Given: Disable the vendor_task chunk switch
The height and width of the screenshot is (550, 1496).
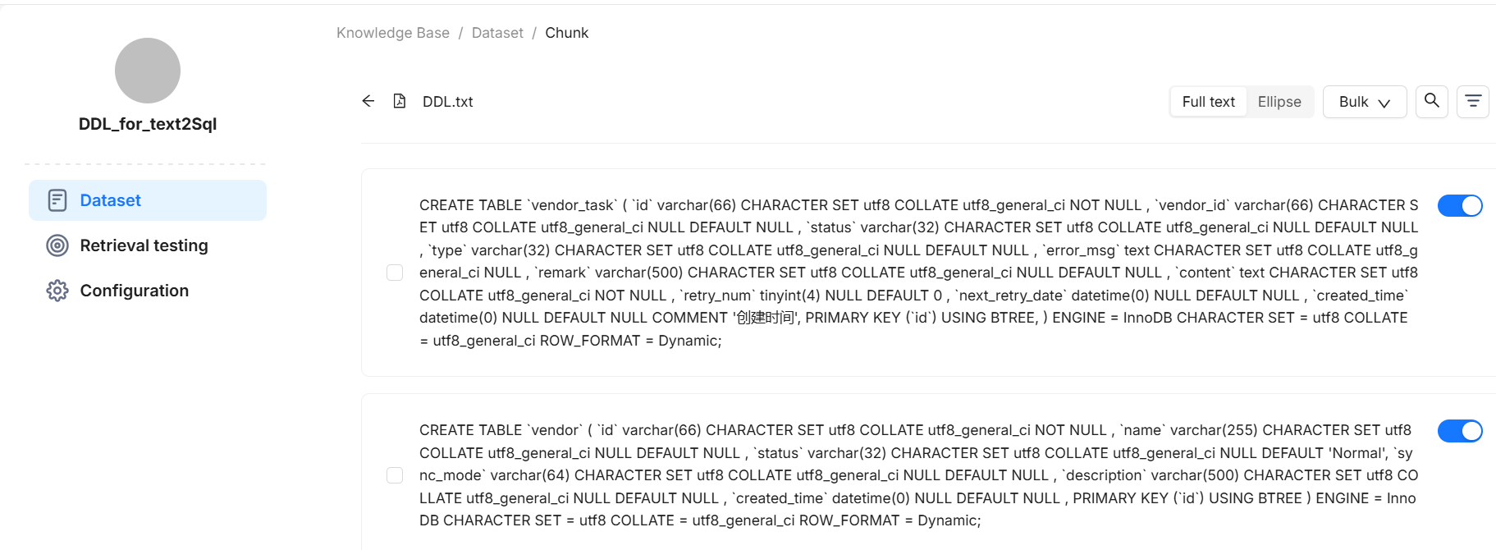Looking at the screenshot, I should [1460, 205].
